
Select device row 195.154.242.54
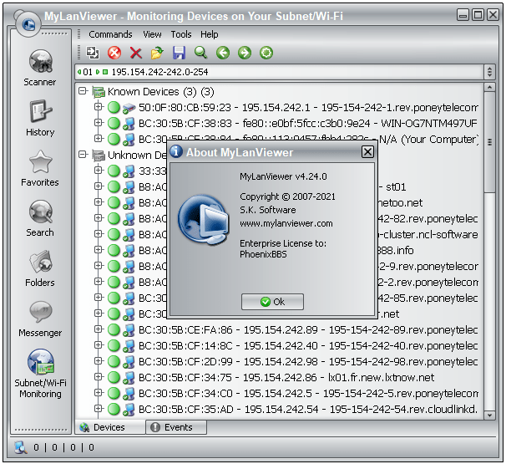pyautogui.click(x=308, y=409)
